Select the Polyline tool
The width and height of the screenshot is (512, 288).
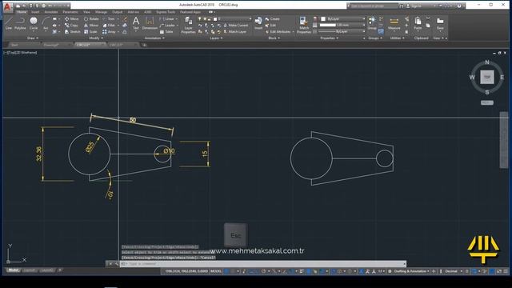[20, 24]
